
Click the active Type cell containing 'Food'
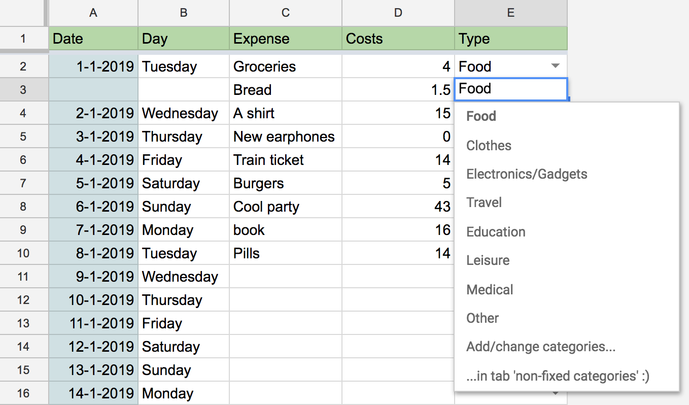click(510, 89)
